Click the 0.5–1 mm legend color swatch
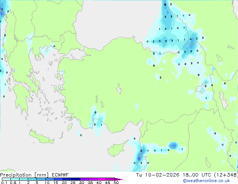This screenshot has width=238, height=184. [x=15, y=179]
